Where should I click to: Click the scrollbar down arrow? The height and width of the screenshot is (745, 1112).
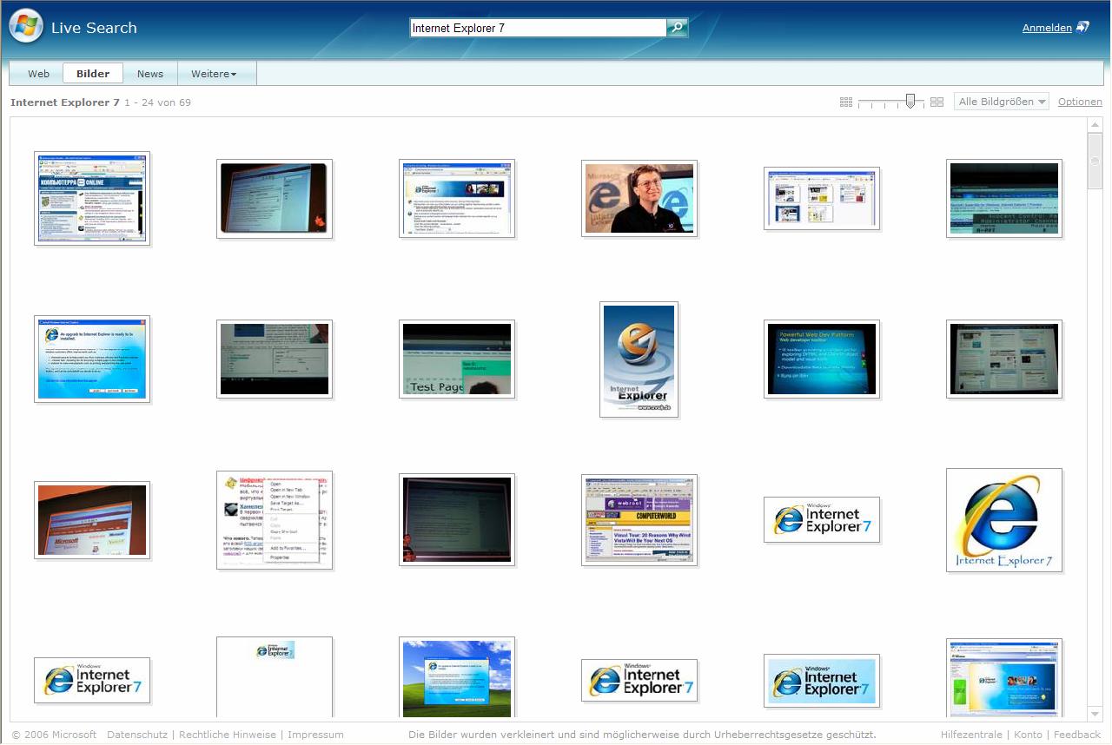coord(1095,713)
